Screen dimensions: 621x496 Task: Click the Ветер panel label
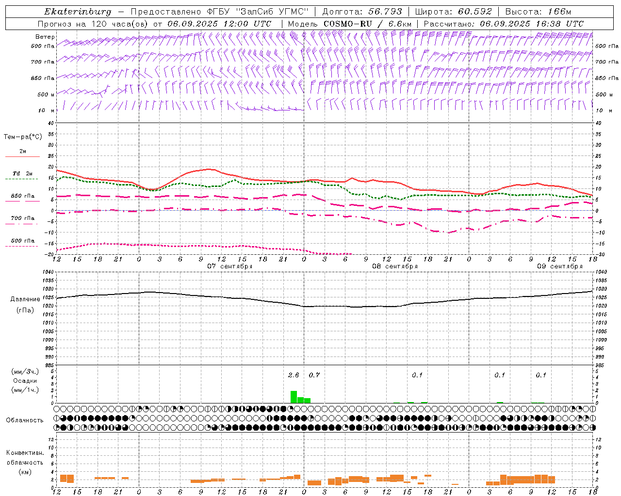click(45, 37)
